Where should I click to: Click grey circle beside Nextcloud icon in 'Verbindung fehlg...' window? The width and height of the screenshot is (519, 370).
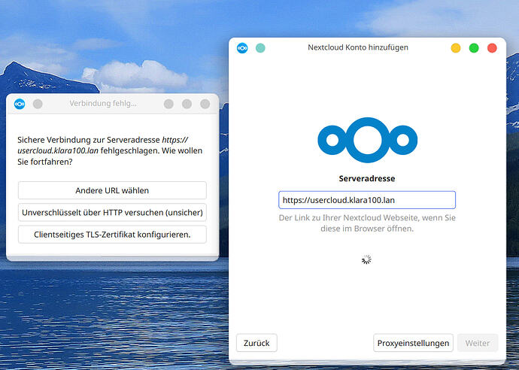pos(38,104)
